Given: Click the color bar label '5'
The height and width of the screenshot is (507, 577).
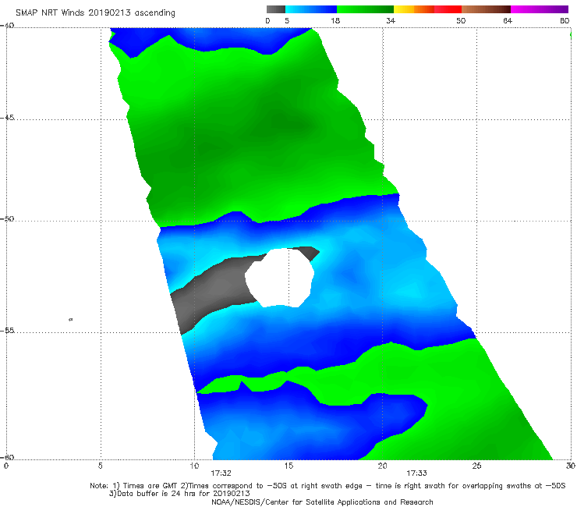Looking at the screenshot, I should 287,20.
